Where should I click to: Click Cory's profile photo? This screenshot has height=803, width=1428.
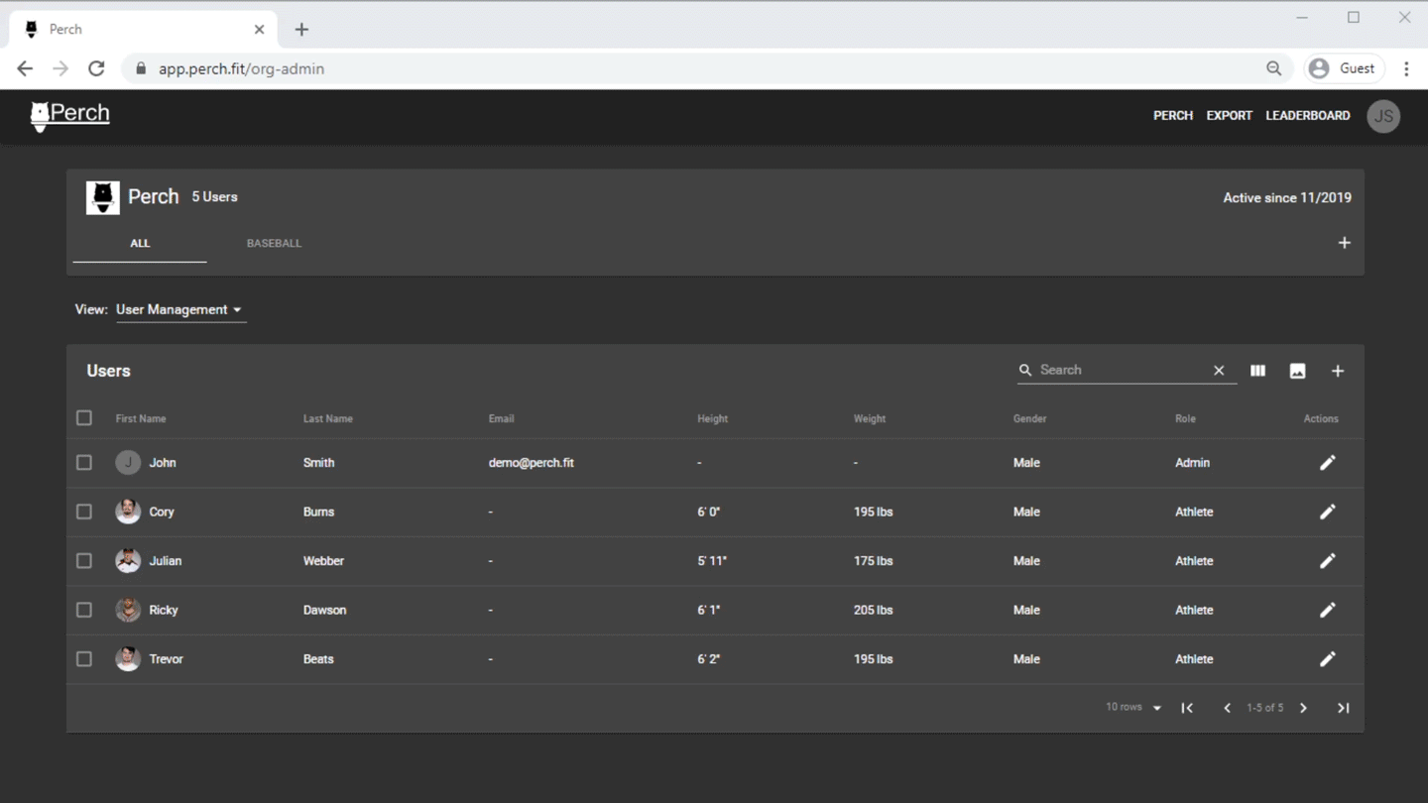click(128, 512)
